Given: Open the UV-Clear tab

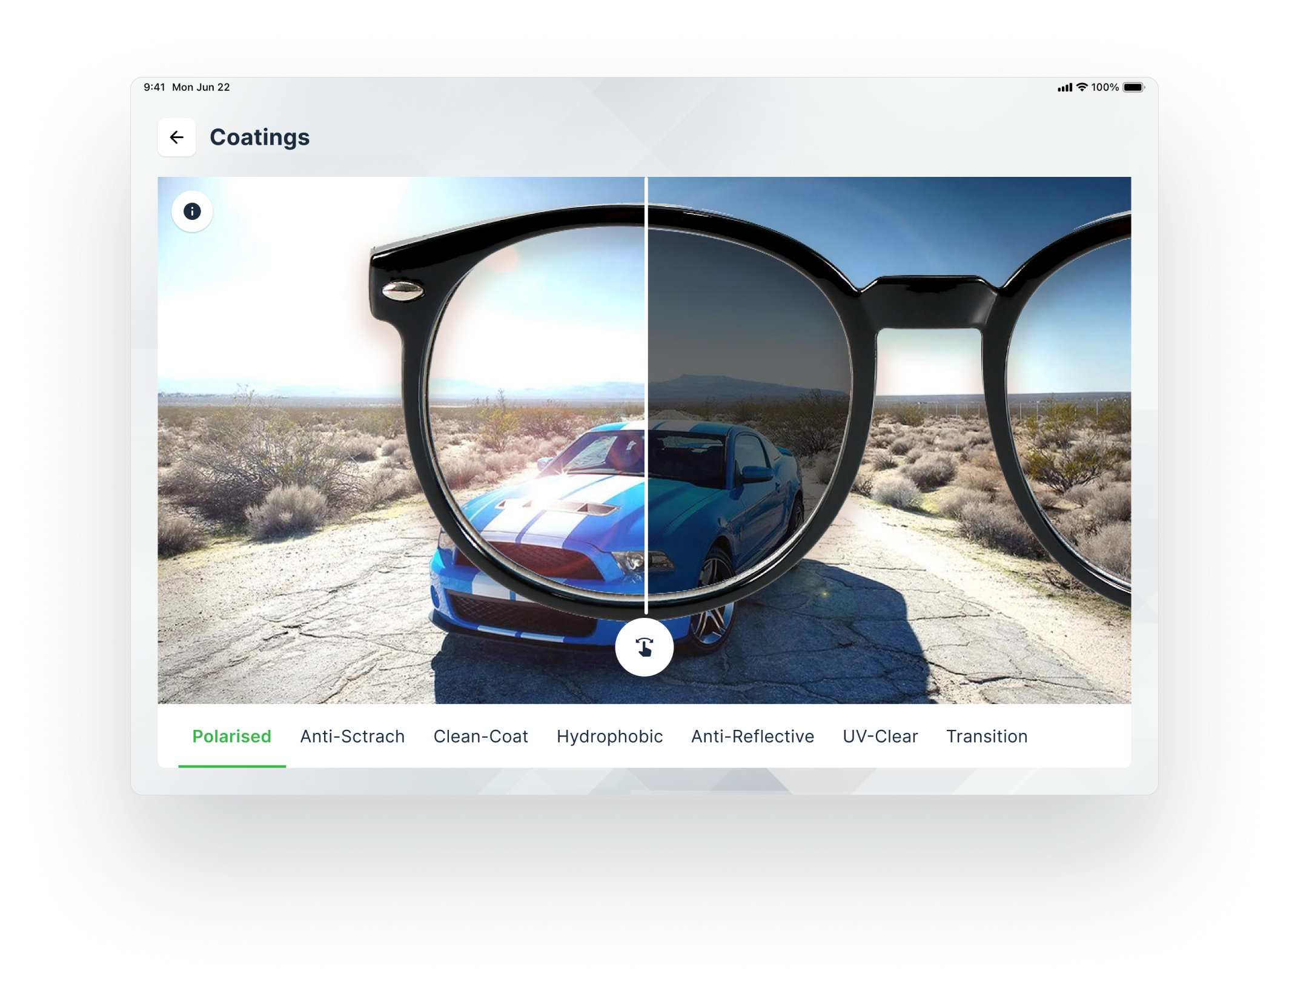Looking at the screenshot, I should 880,736.
